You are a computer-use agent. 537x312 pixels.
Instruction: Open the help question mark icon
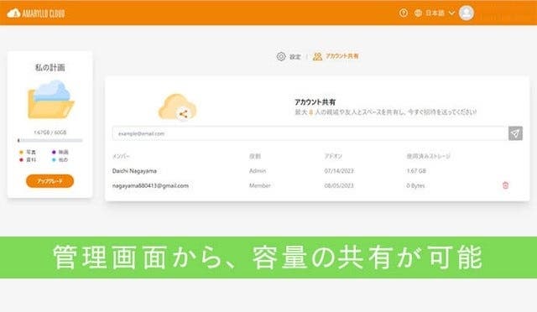coord(404,13)
